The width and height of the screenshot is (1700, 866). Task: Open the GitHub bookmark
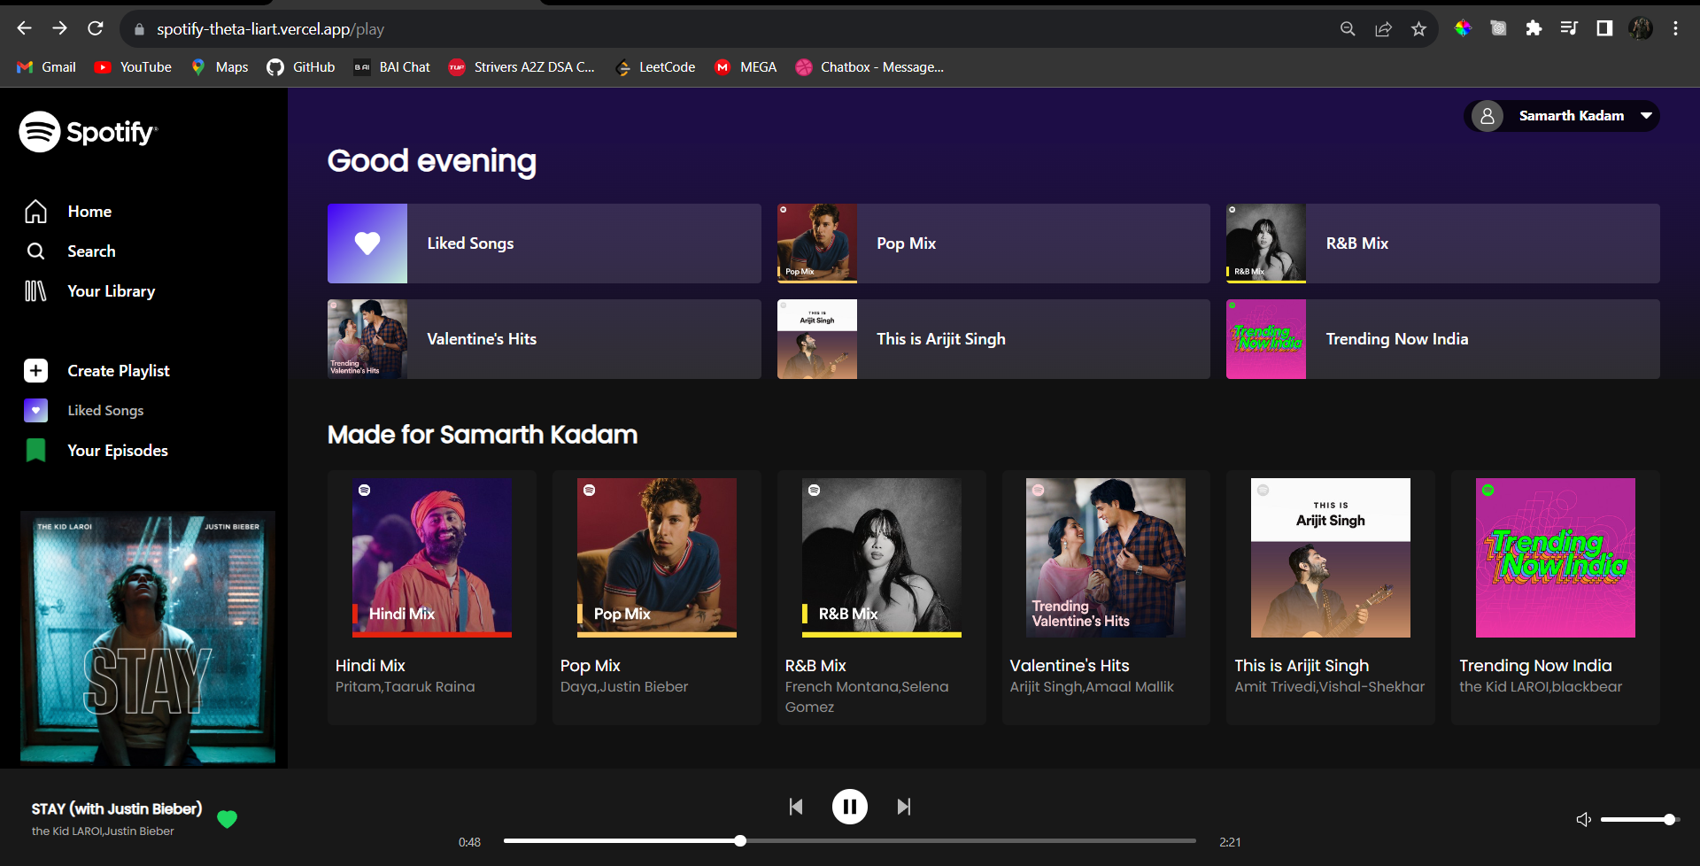pyautogui.click(x=301, y=67)
